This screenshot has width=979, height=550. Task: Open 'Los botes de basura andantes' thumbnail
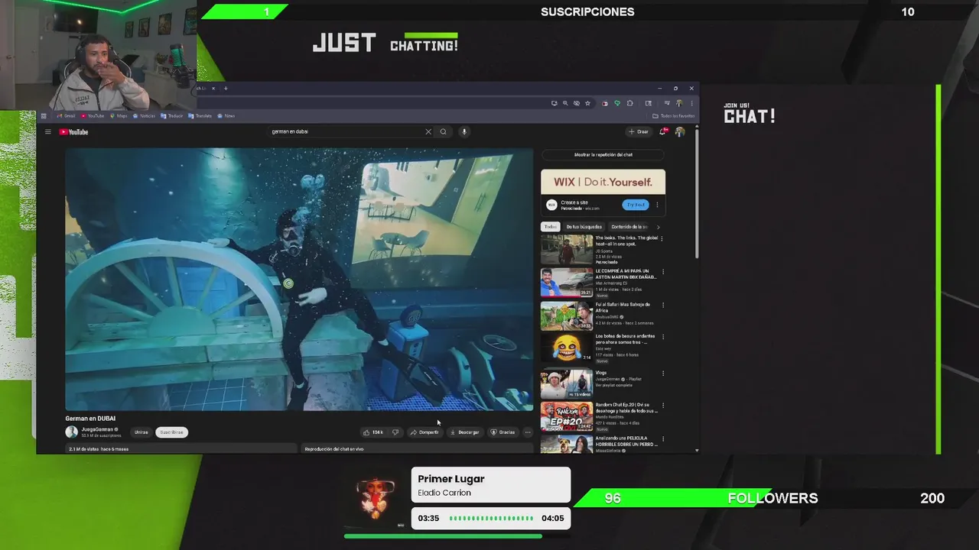point(567,349)
